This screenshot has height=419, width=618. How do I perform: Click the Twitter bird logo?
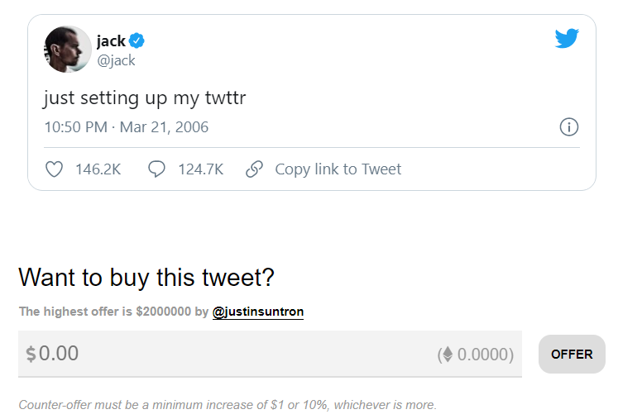point(567,38)
